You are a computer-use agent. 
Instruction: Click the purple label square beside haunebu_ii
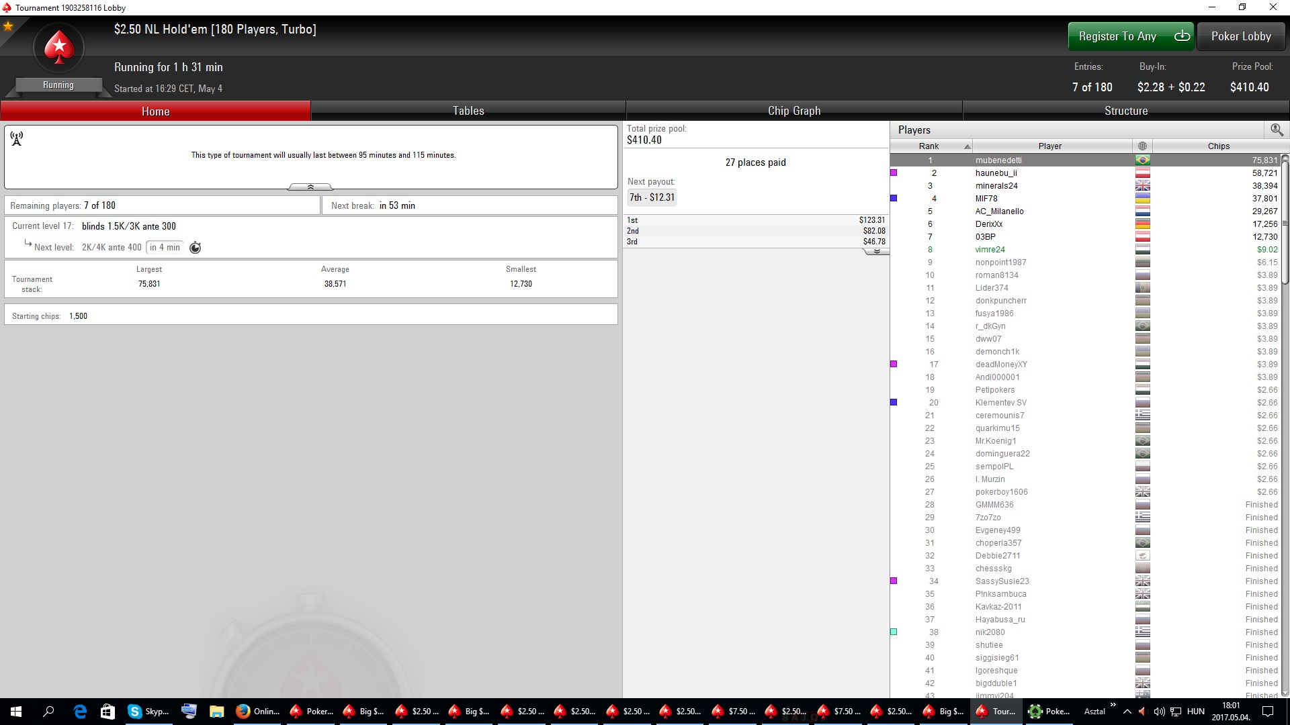(x=894, y=173)
